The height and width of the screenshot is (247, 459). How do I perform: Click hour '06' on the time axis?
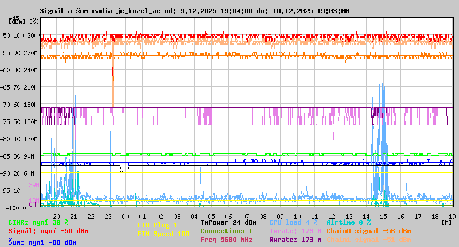(x=228, y=217)
